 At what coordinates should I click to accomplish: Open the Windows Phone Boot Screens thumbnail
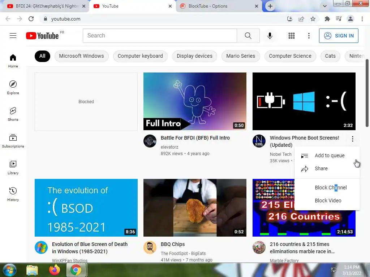[x=304, y=101]
